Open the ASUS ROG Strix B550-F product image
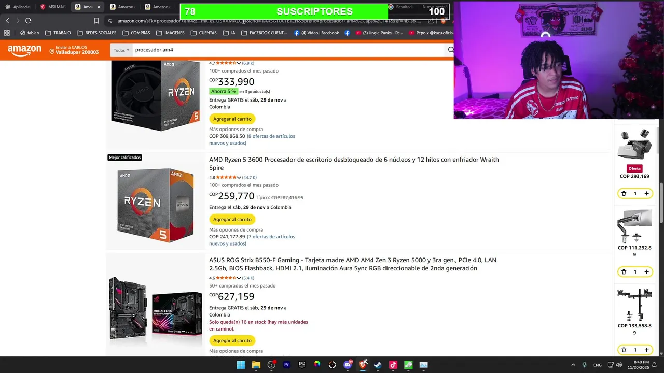The height and width of the screenshot is (373, 664). pos(155,305)
